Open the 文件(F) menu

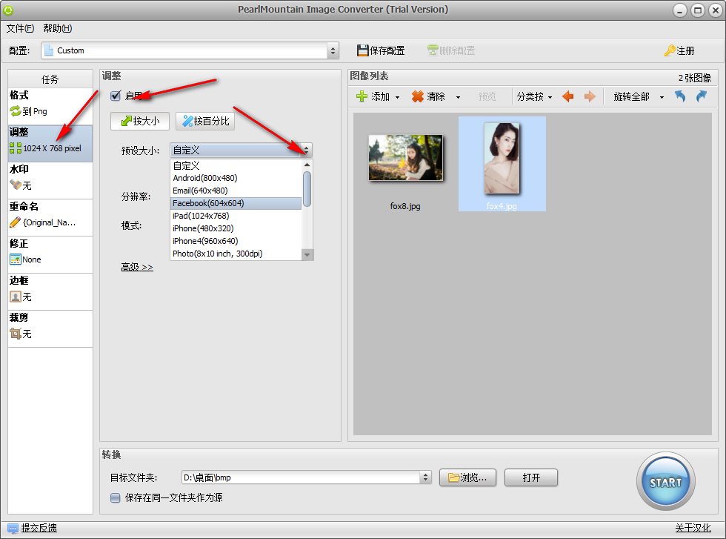click(x=20, y=28)
